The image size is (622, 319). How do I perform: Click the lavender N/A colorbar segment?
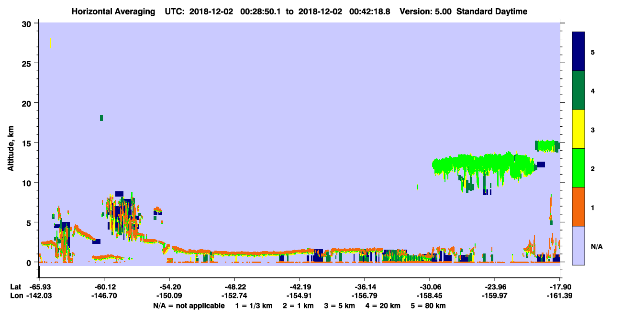(578, 245)
